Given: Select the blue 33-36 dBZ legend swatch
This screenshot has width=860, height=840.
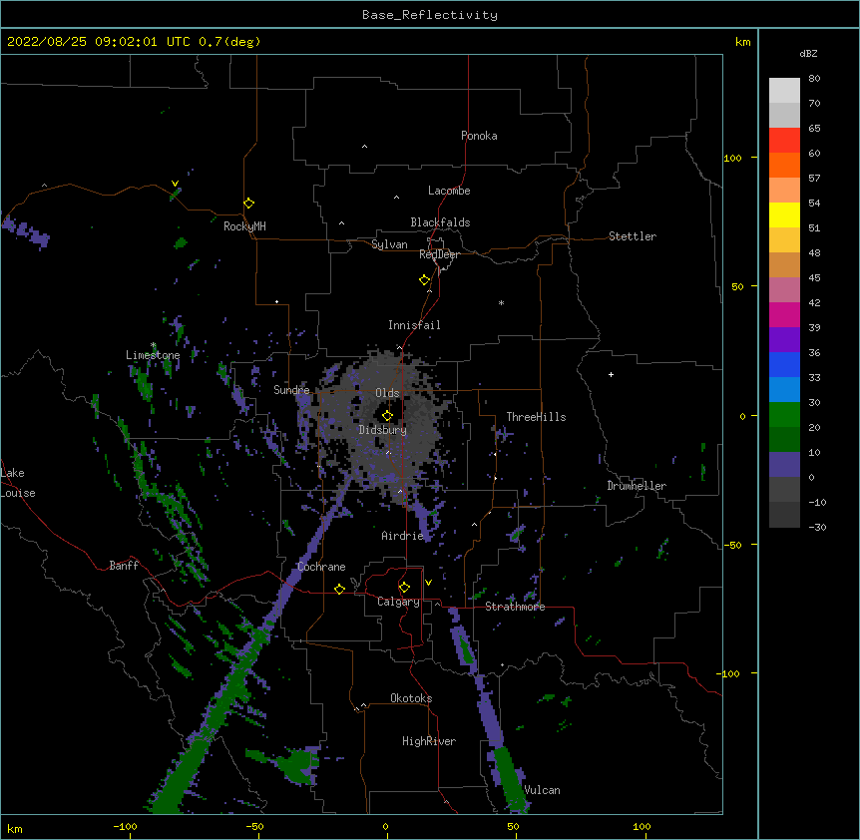Looking at the screenshot, I should 784,364.
